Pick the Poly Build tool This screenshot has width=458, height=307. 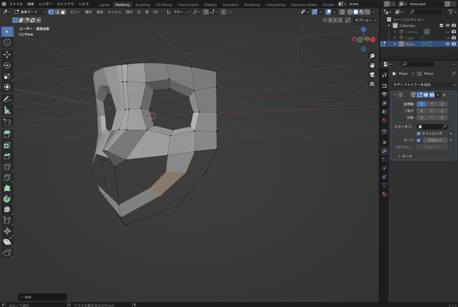pyautogui.click(x=7, y=188)
